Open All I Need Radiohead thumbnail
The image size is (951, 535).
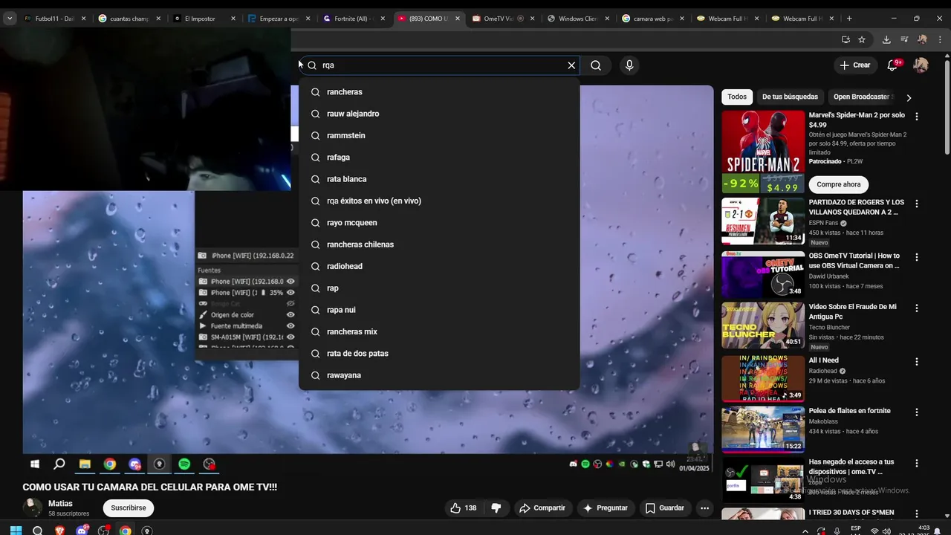pyautogui.click(x=763, y=379)
